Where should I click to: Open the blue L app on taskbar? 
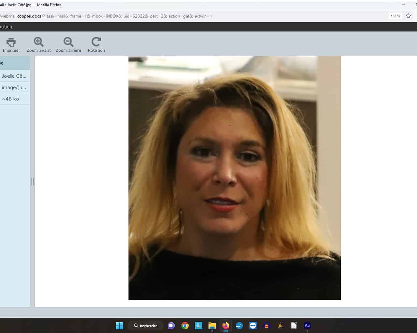[x=198, y=326]
